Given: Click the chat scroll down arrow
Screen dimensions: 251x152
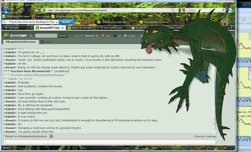Looking at the screenshot, I should click(214, 132).
